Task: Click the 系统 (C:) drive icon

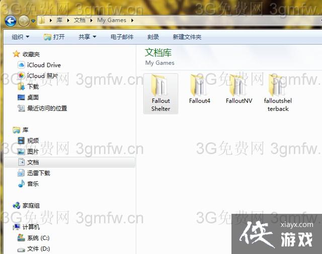Action: [21, 237]
